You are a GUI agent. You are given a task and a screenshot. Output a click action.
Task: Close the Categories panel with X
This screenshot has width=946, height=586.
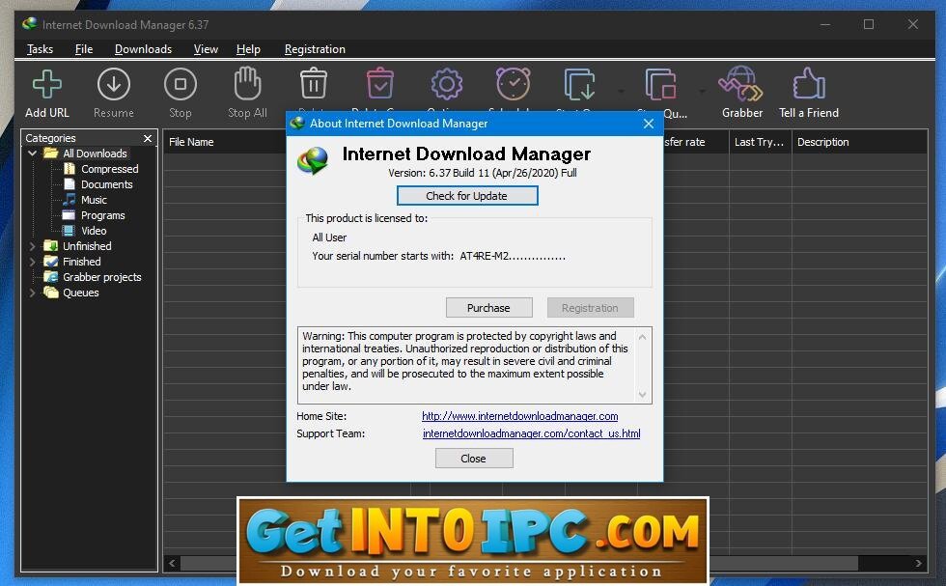tap(147, 138)
